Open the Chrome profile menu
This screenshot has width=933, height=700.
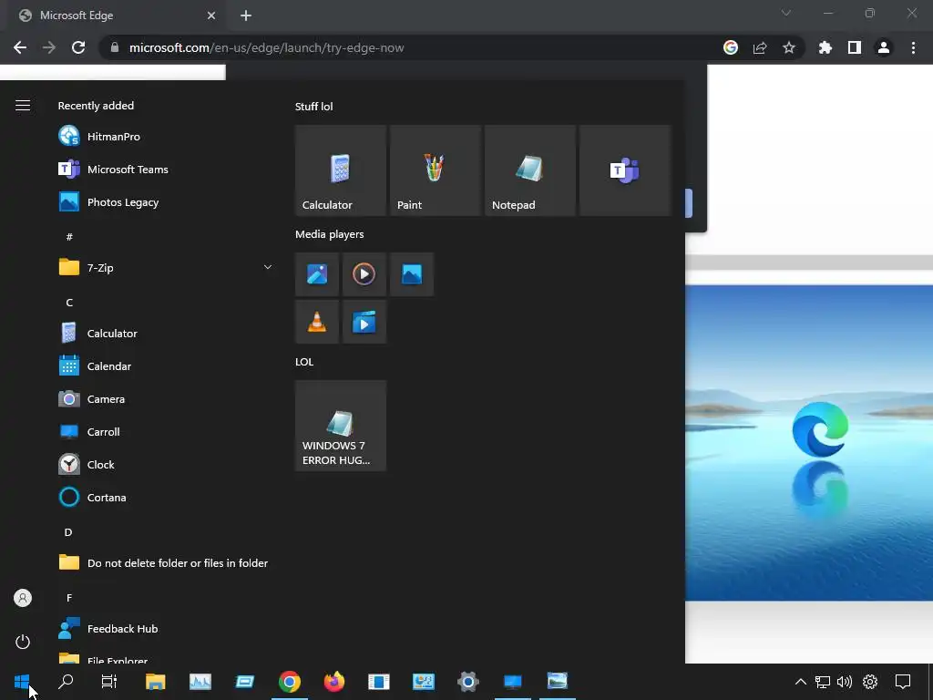884,47
